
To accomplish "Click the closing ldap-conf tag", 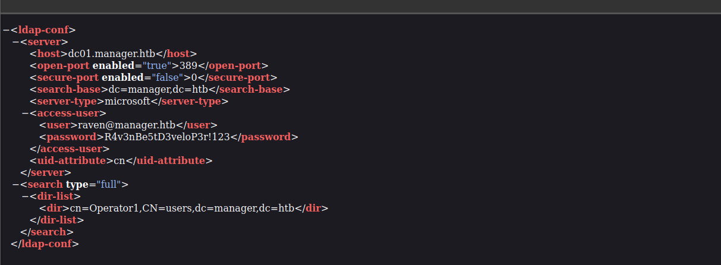I will 45,244.
